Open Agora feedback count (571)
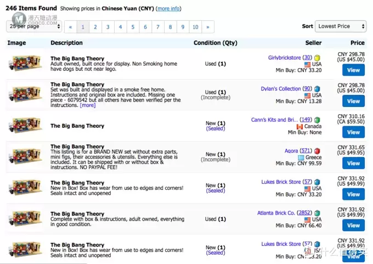 pyautogui.click(x=306, y=151)
